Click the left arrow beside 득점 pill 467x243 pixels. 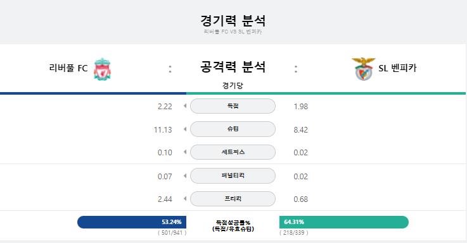pyautogui.click(x=185, y=106)
